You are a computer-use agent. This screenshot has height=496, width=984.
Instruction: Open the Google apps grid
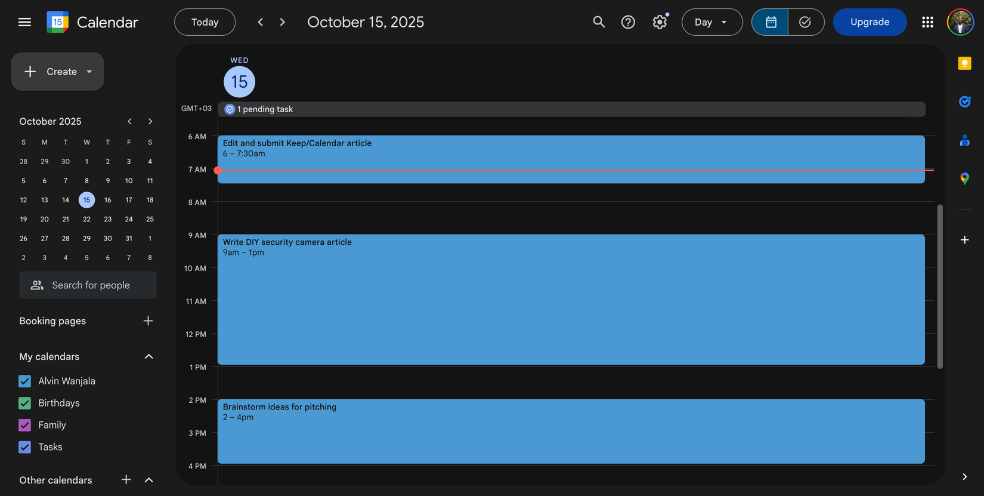(927, 22)
